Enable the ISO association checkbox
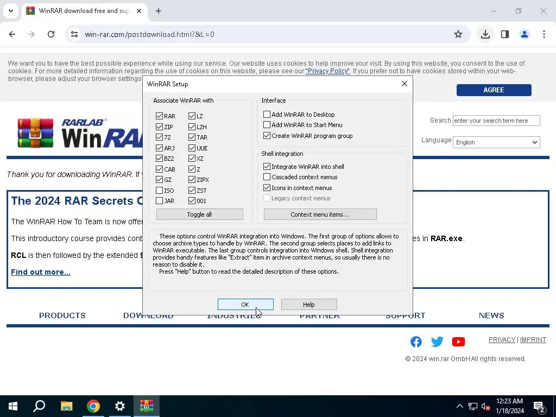This screenshot has width=556, height=417. pyautogui.click(x=159, y=191)
